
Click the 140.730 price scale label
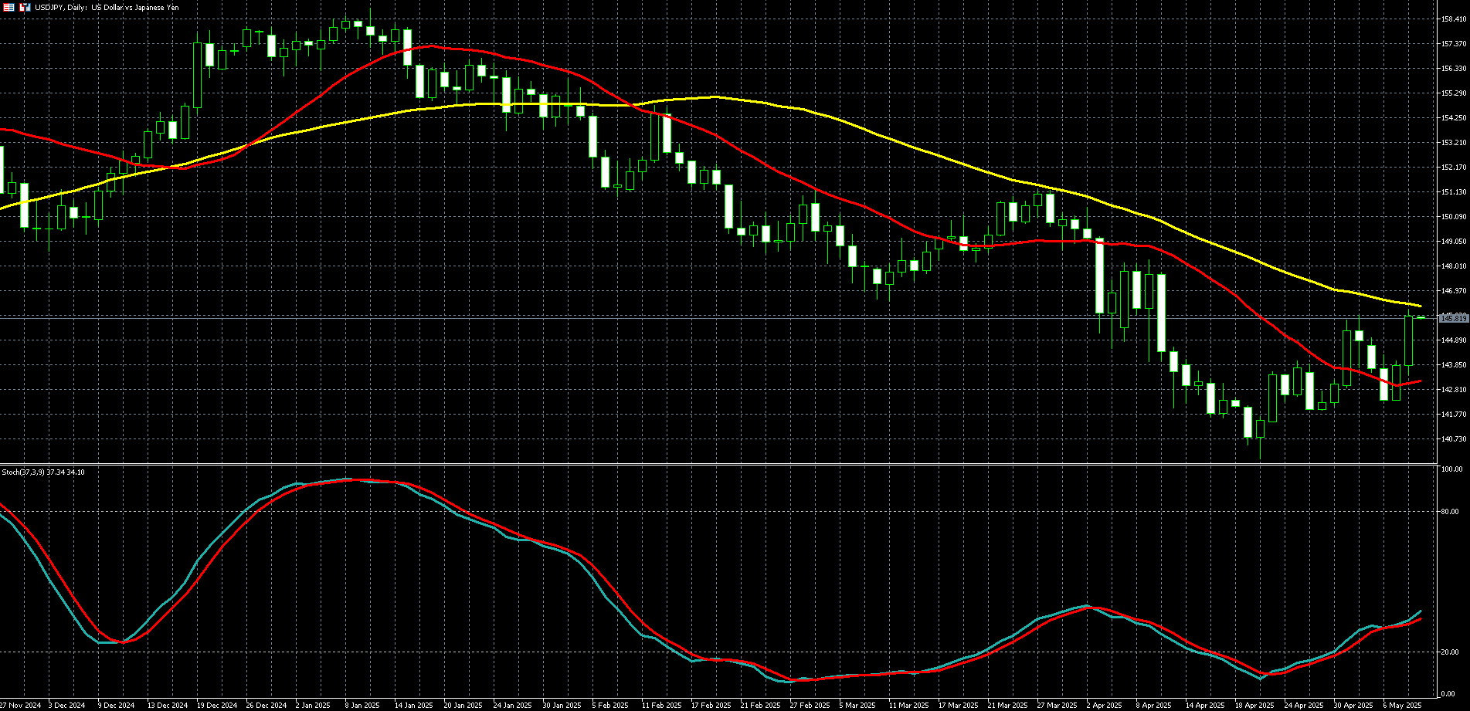click(x=1454, y=439)
